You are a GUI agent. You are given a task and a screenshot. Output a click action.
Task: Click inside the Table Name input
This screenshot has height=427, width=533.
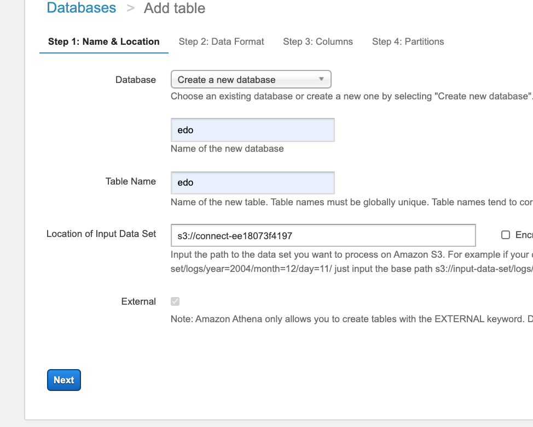(x=252, y=182)
